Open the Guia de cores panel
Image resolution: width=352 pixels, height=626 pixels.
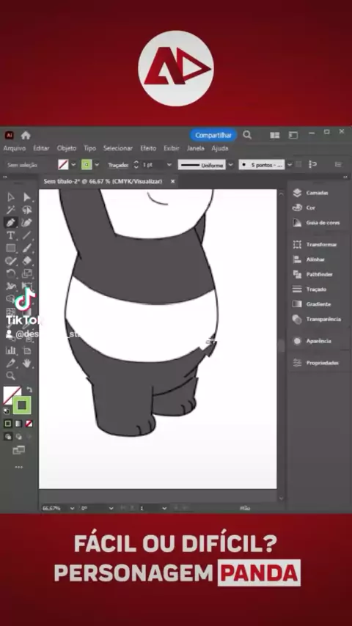tap(318, 222)
